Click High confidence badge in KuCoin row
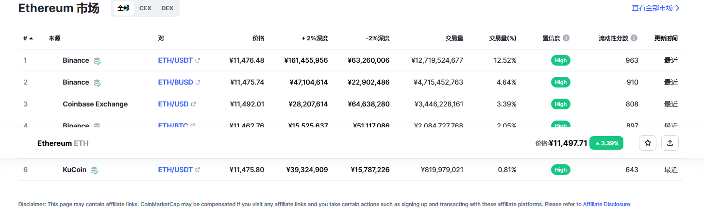Image resolution: width=704 pixels, height=209 pixels. click(x=561, y=170)
